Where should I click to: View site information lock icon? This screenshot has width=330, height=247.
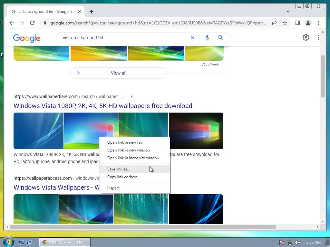click(45, 23)
